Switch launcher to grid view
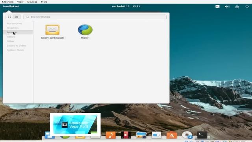This screenshot has height=142, width=252. [x=9, y=17]
